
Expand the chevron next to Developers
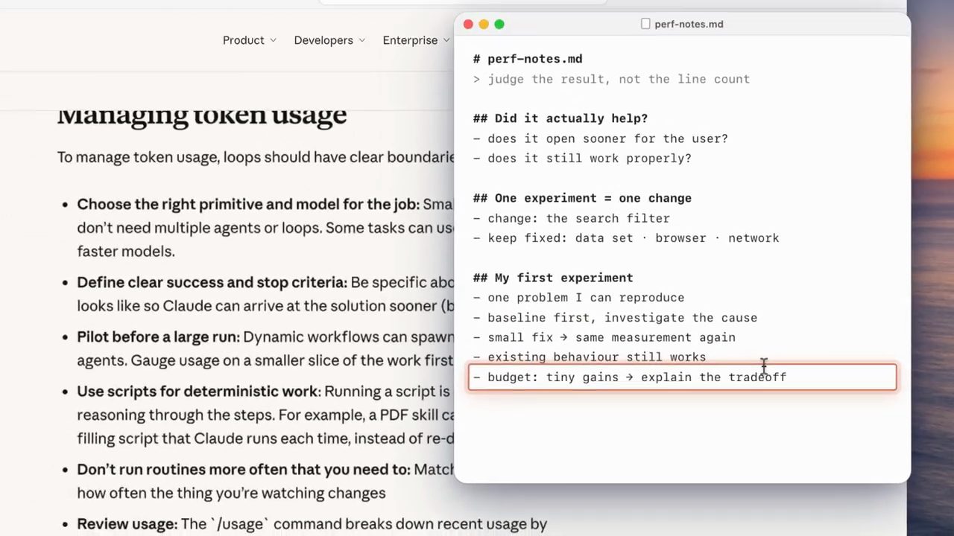tap(361, 40)
